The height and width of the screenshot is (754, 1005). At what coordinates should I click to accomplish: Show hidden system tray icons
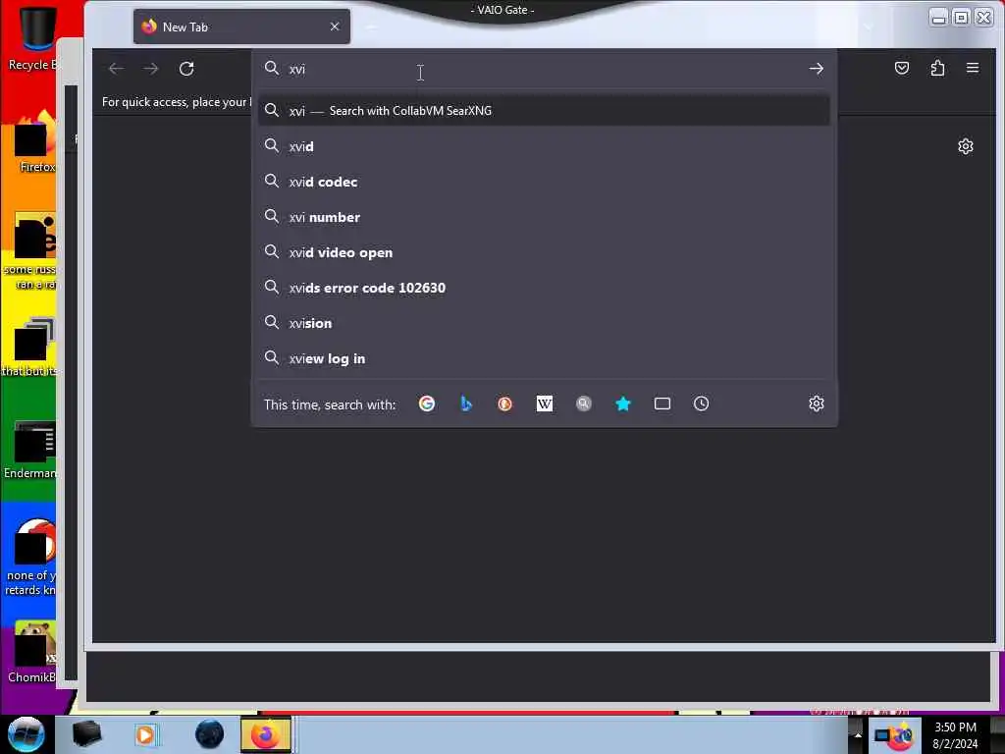coord(858,734)
